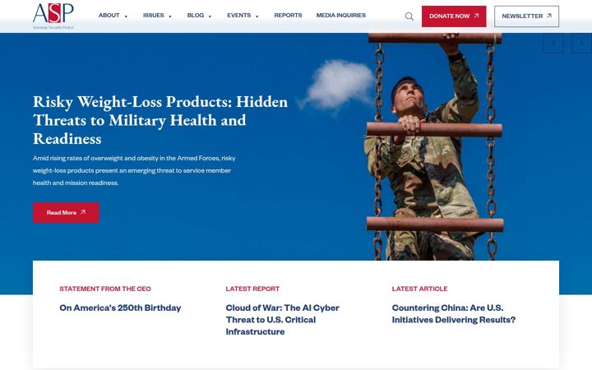592x370 pixels.
Task: Open On America's 250th Birthday statement
Action: click(120, 308)
